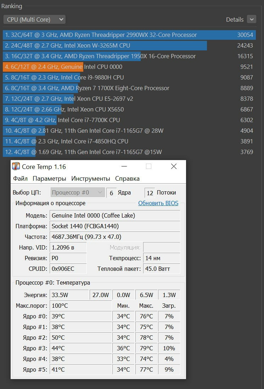Minimize the Core Temp window

(x=124, y=166)
